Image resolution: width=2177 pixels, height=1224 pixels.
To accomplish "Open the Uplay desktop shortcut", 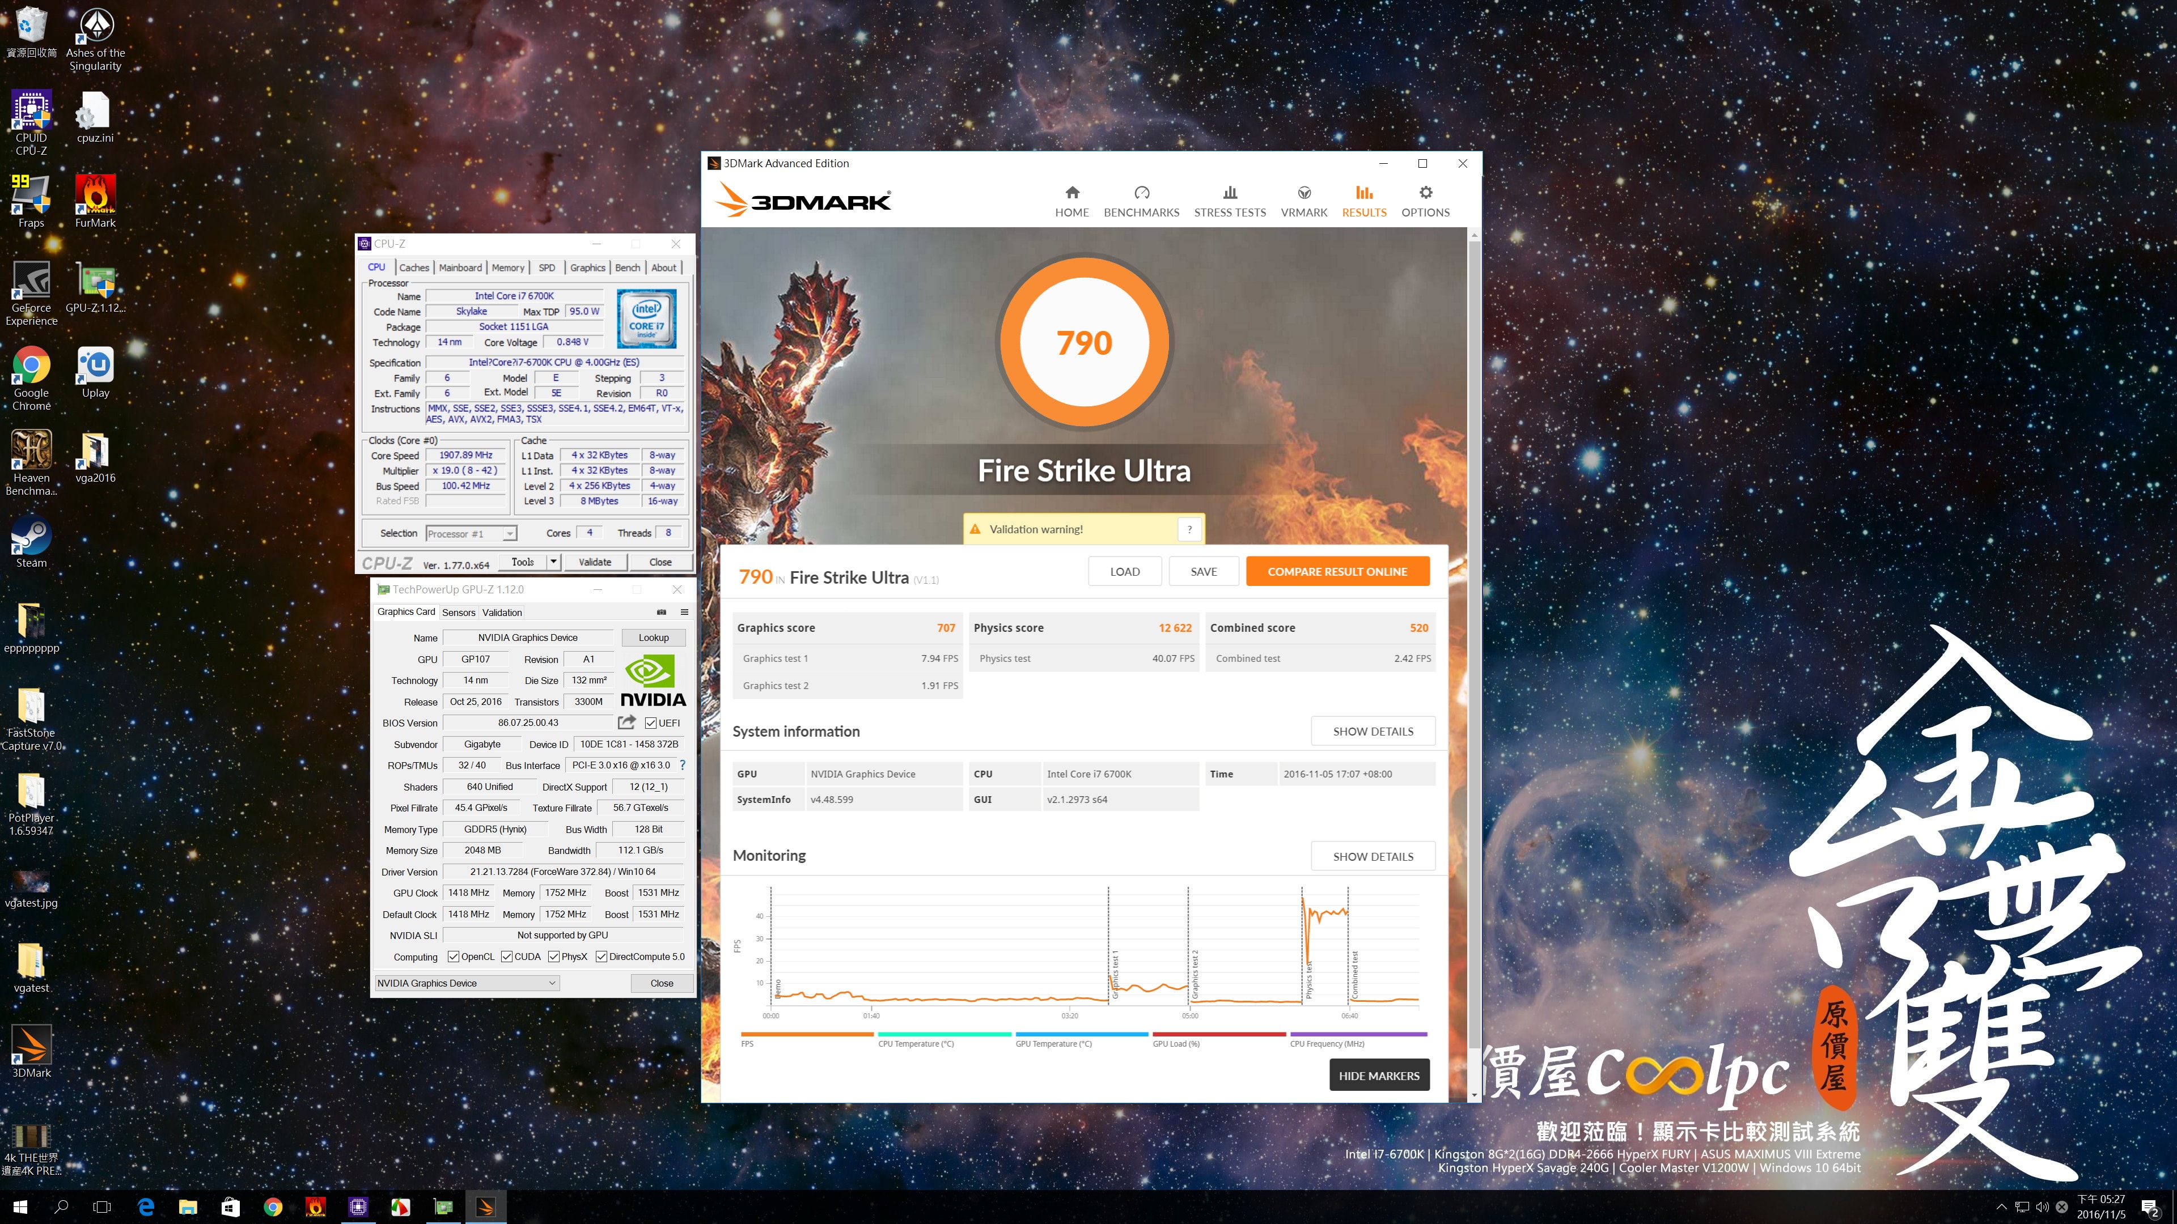I will (x=95, y=372).
